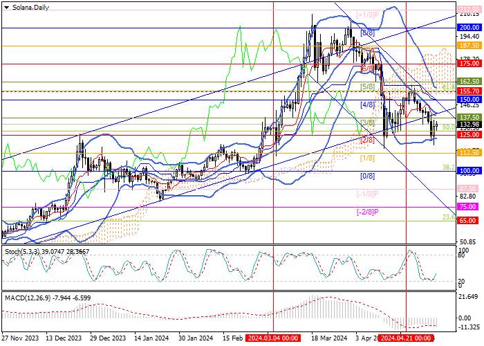Click the 23.6 Fibonacci level label

click(x=449, y=217)
